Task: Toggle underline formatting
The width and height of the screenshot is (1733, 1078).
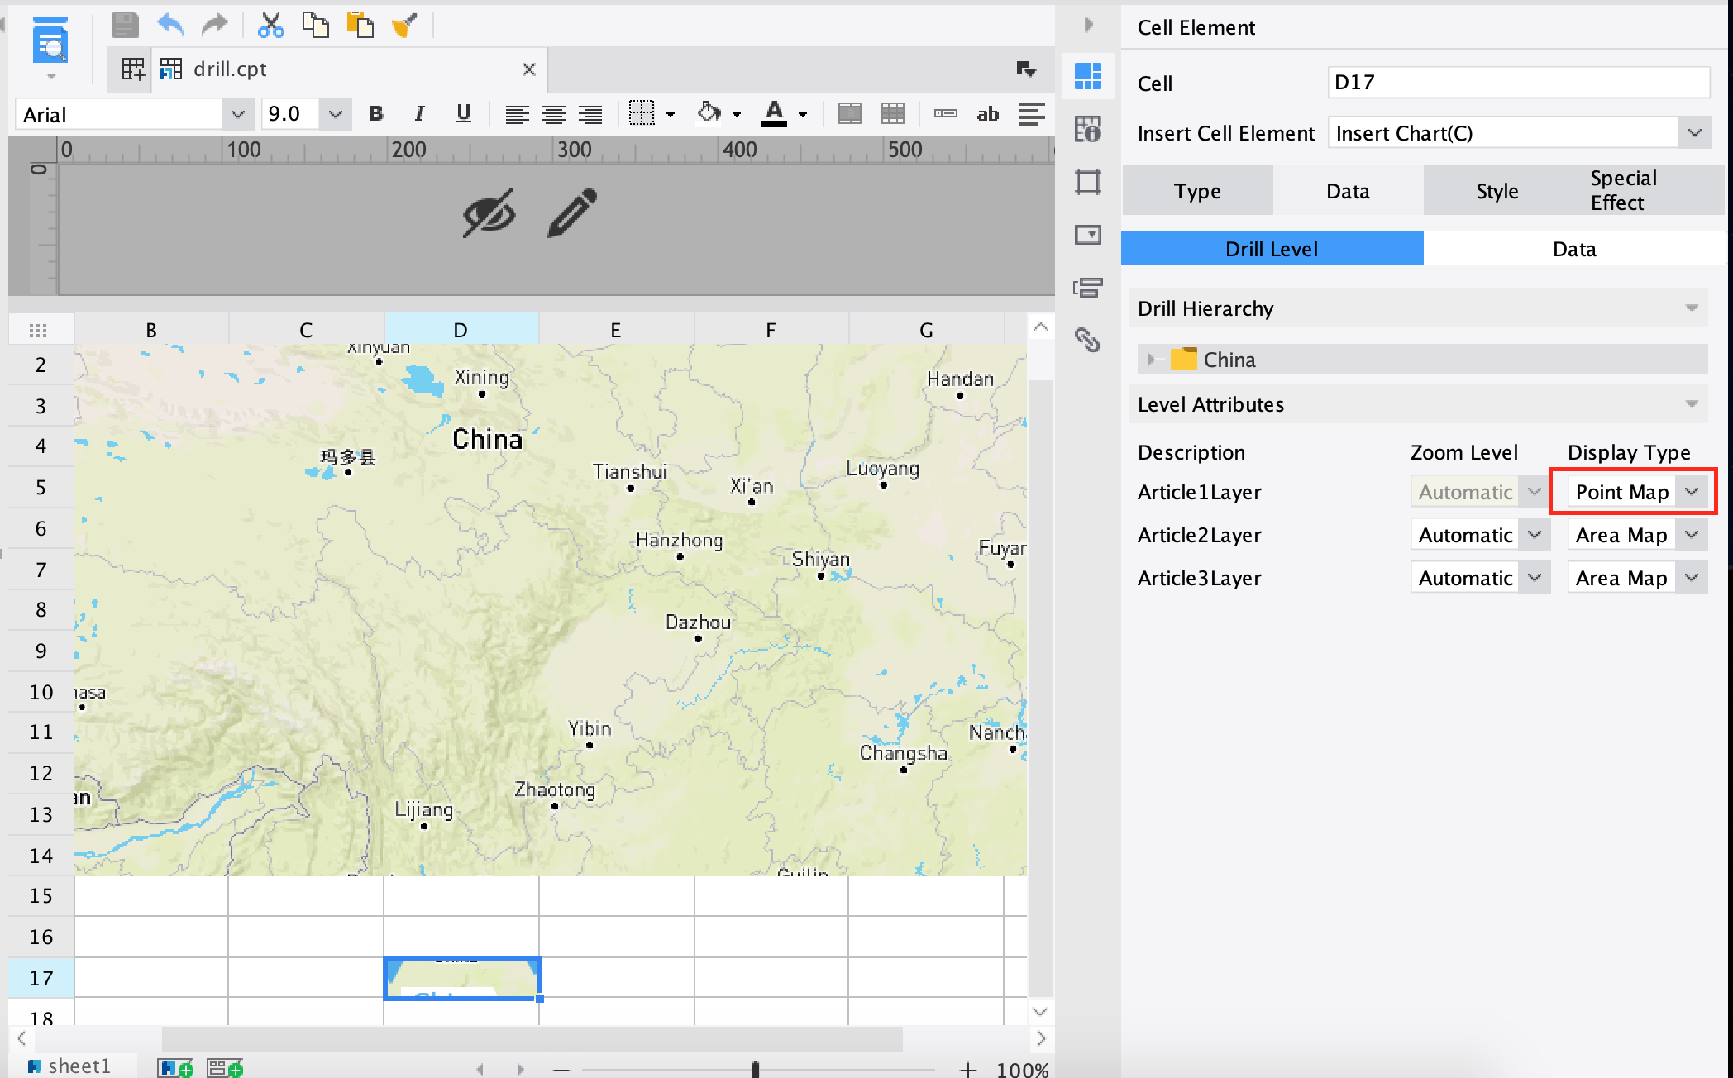Action: [463, 114]
